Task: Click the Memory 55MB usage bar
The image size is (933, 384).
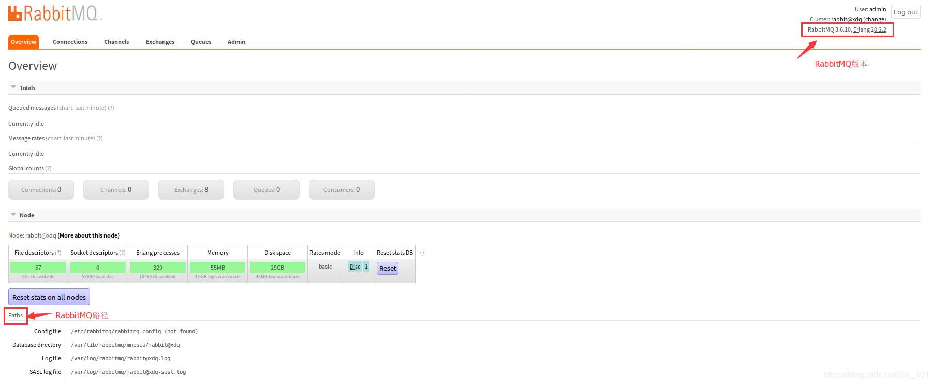Action: pyautogui.click(x=218, y=268)
